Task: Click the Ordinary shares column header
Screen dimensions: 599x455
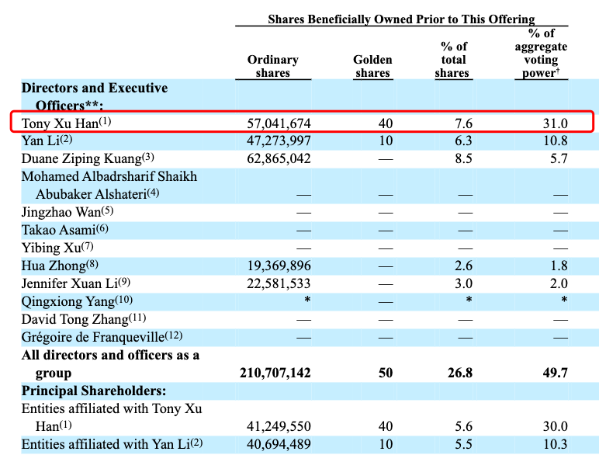Action: 272,66
